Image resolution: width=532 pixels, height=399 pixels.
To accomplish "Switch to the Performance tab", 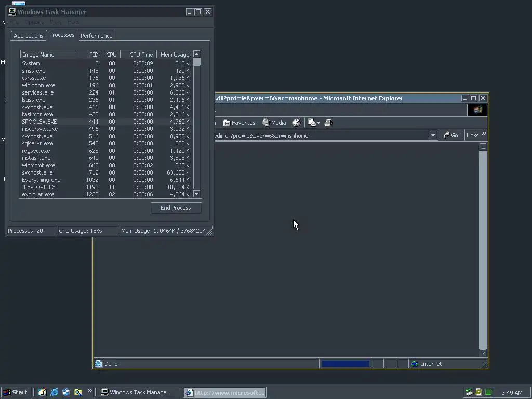I will tap(96, 36).
